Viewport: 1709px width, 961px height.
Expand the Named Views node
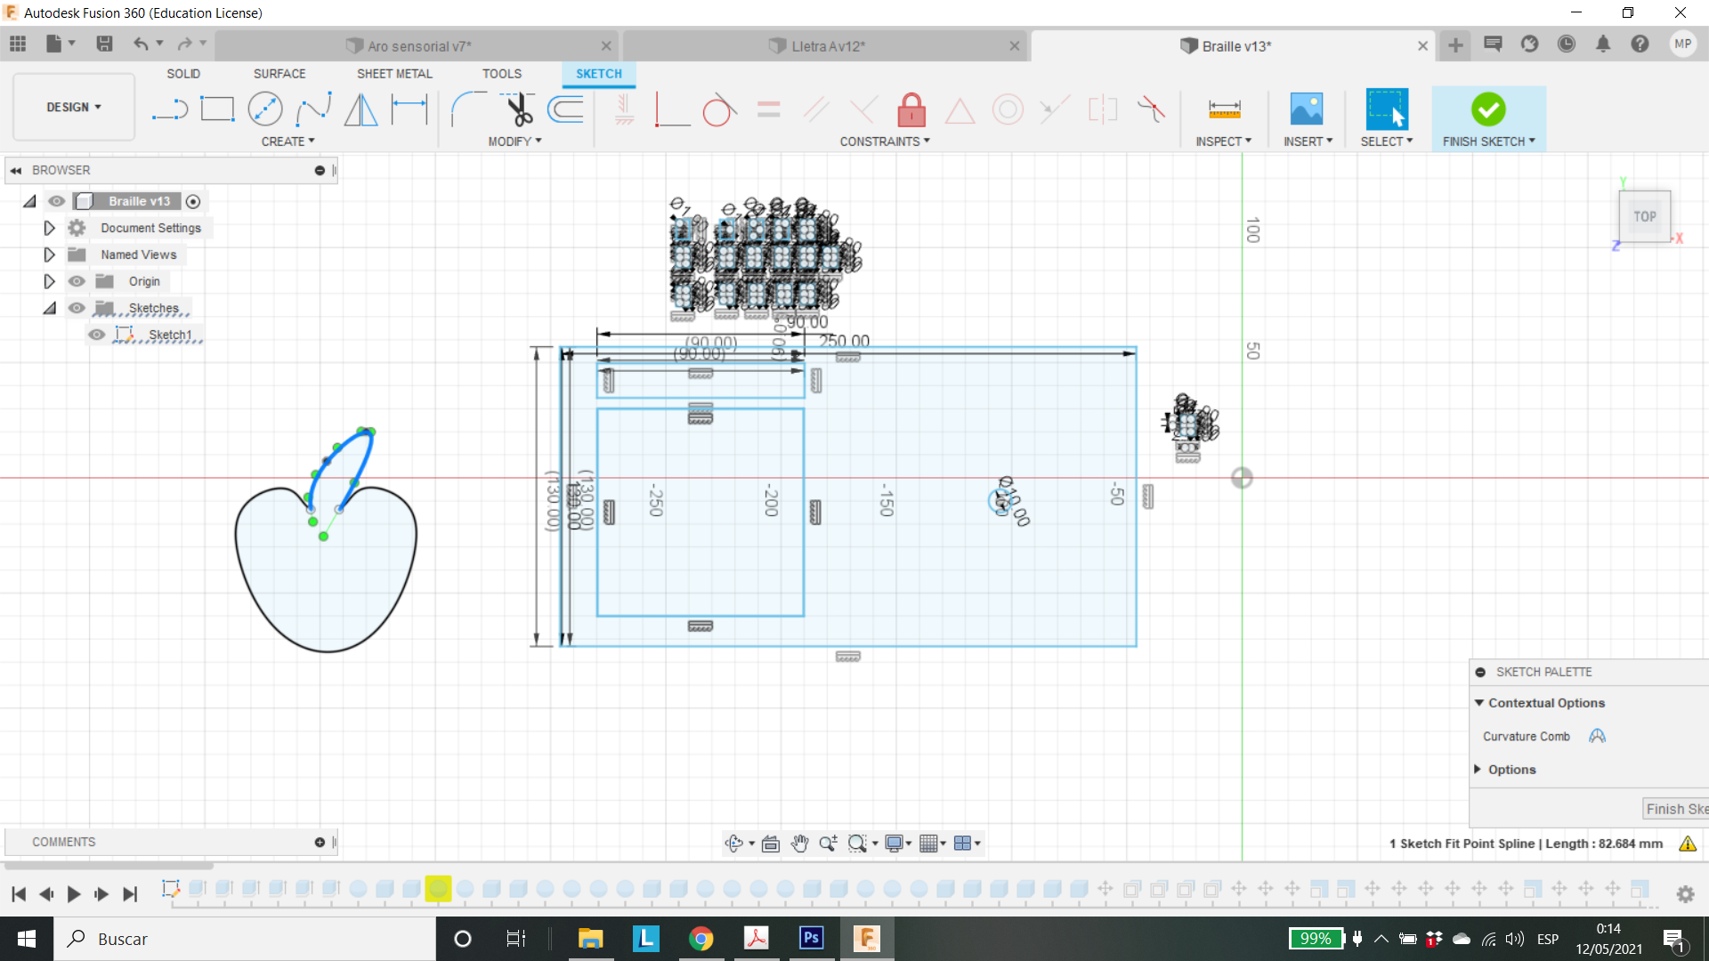pos(49,254)
